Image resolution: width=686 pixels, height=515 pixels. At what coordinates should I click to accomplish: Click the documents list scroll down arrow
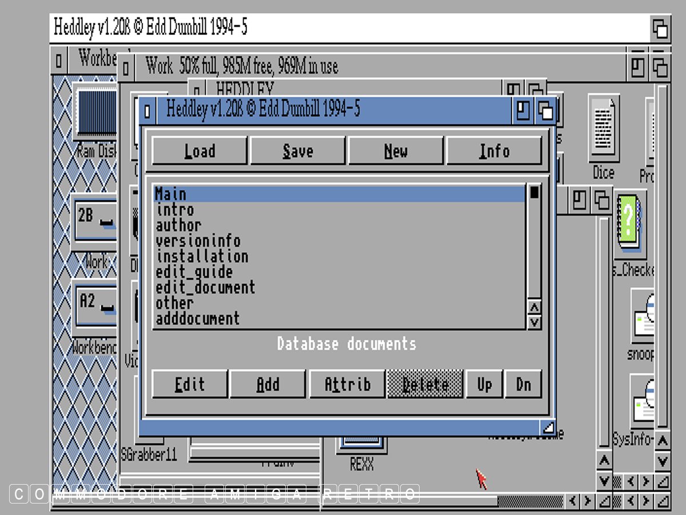coord(534,323)
